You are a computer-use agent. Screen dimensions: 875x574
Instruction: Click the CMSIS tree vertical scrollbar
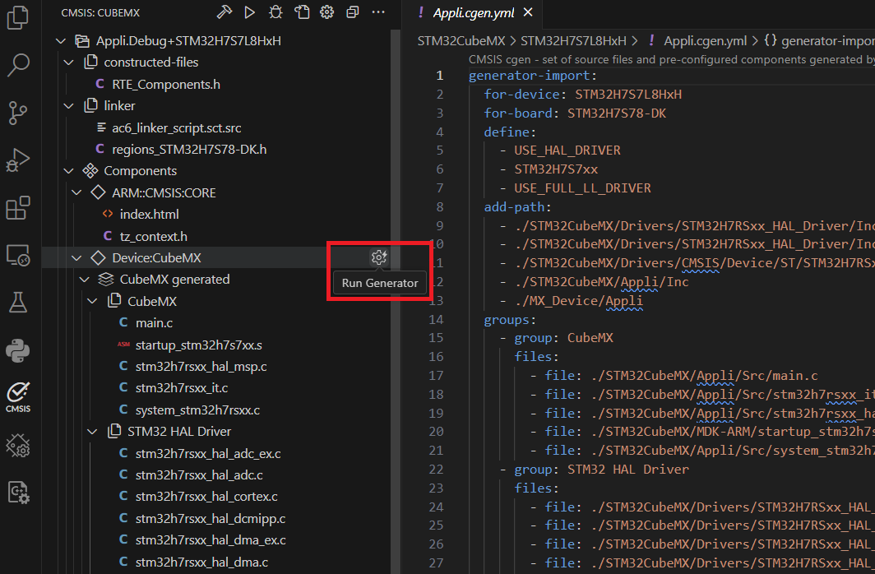pyautogui.click(x=395, y=301)
